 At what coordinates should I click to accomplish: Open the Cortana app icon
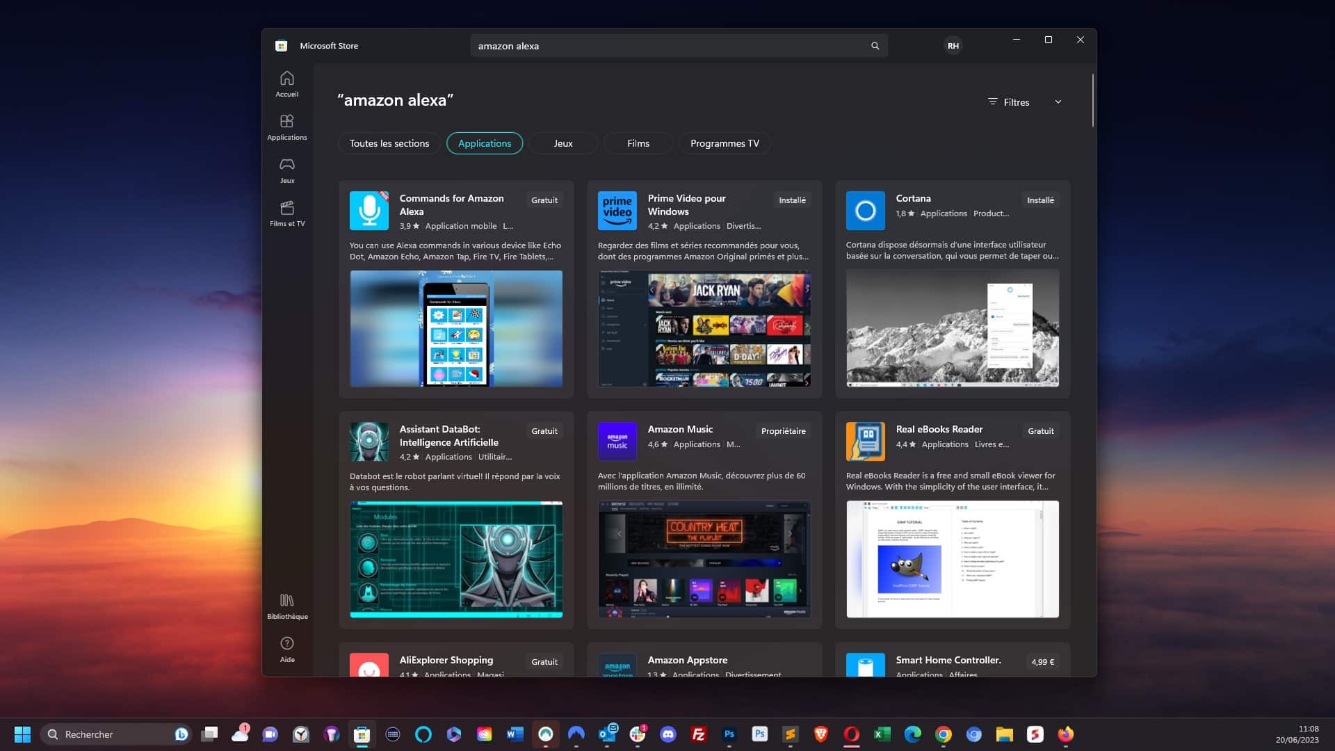click(x=866, y=211)
